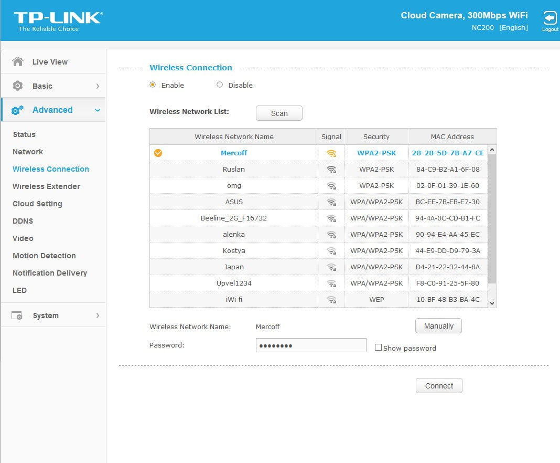This screenshot has height=463, width=560.
Task: Click the signal icon for iWi-fi network
Action: point(331,300)
